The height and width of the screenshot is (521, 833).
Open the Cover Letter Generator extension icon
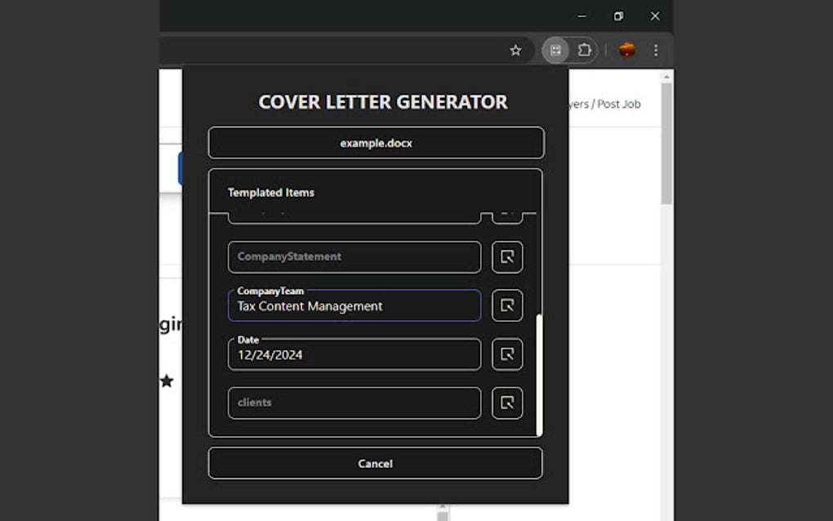[556, 50]
